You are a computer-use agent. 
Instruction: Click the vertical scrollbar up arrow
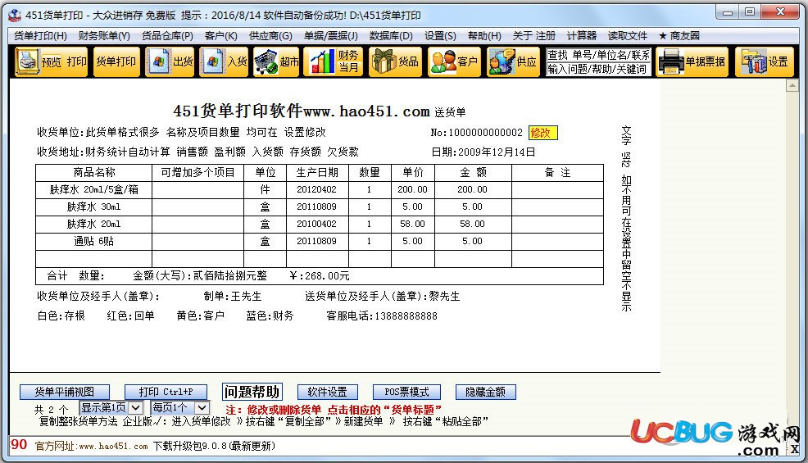point(792,86)
